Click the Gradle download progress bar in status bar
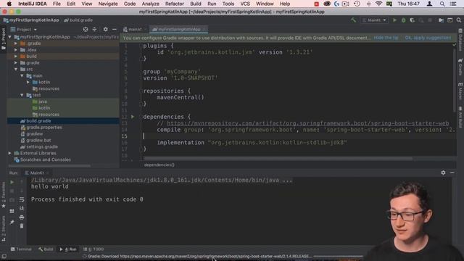Image resolution: width=464 pixels, height=261 pixels. pos(339,256)
